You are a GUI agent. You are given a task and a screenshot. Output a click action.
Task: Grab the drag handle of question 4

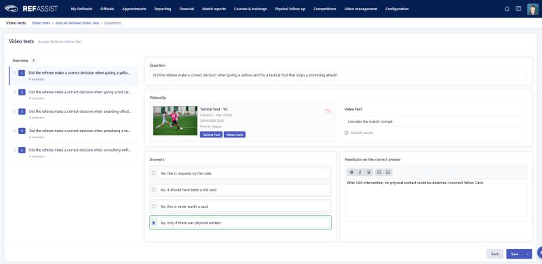pos(14,131)
